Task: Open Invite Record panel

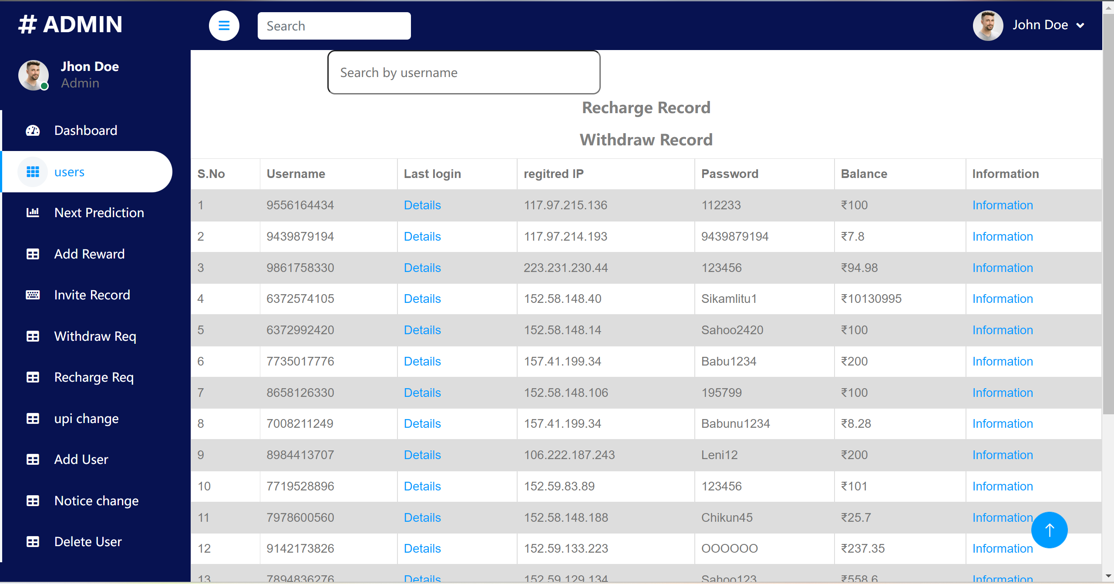Action: 92,295
